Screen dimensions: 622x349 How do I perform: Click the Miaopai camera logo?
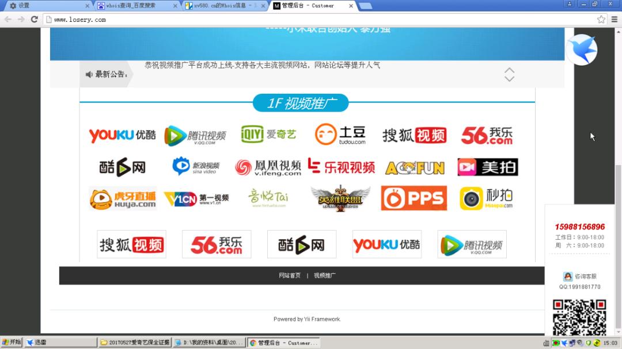[x=486, y=198]
